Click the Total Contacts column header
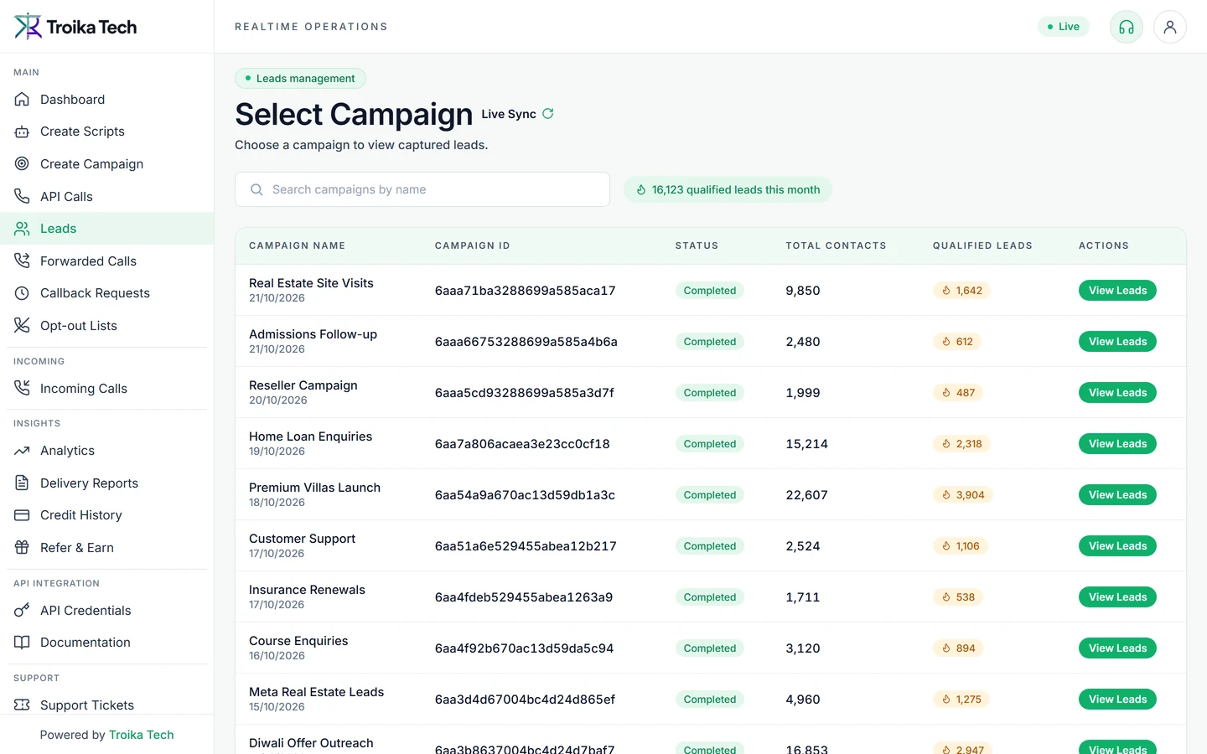 (x=836, y=245)
